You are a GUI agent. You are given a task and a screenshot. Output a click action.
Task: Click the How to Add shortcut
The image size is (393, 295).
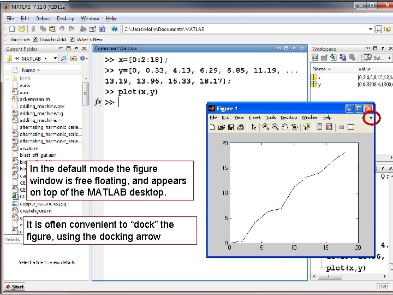50,39
